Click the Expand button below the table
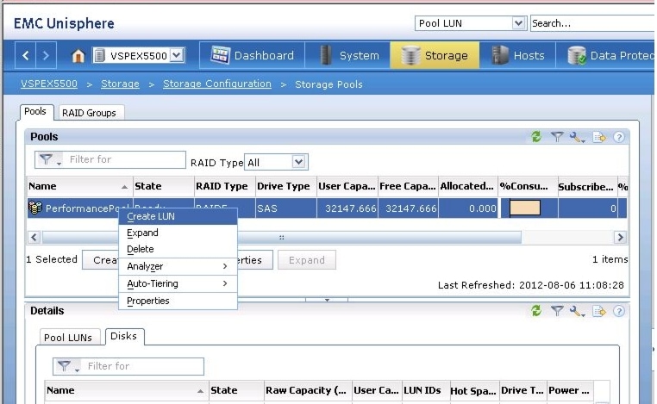 [x=307, y=260]
